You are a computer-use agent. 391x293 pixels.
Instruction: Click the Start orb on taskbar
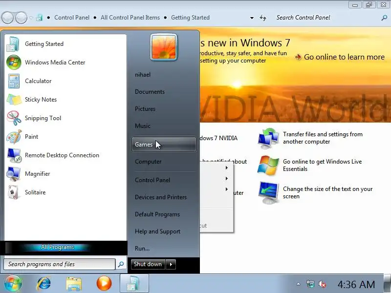click(13, 284)
